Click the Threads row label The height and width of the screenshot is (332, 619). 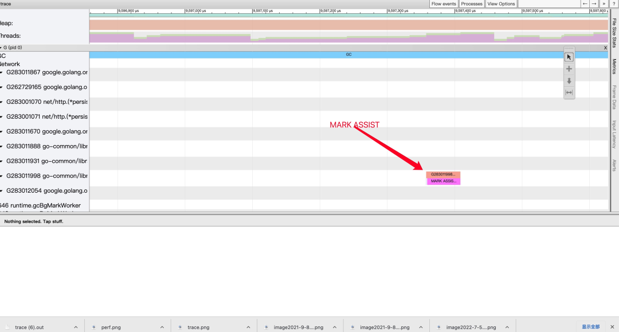[x=10, y=36]
